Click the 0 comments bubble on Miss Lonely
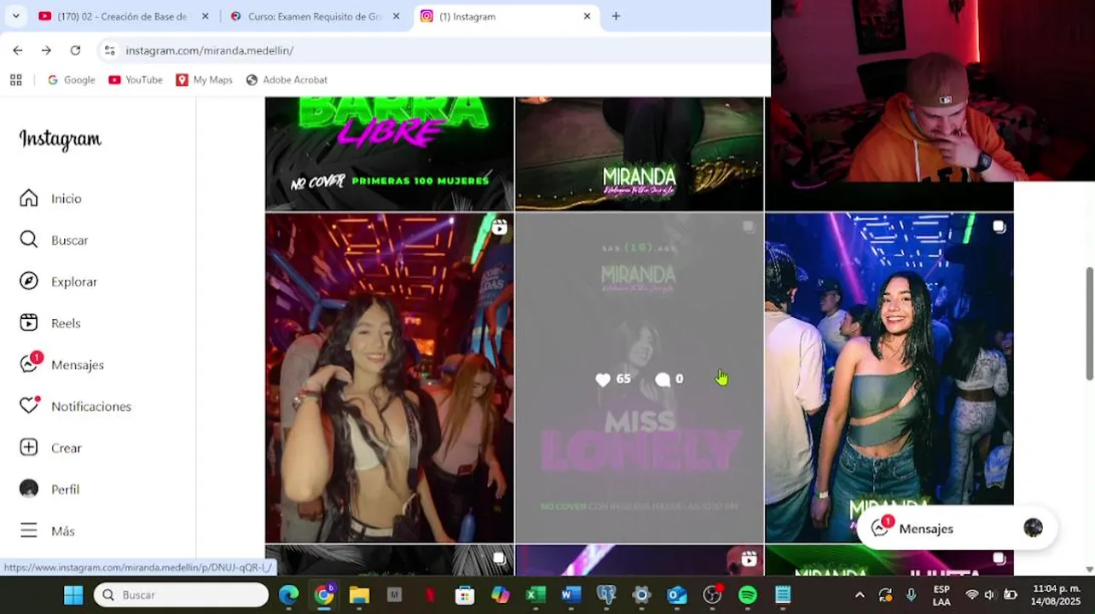Viewport: 1095px width, 614px height. tap(663, 379)
